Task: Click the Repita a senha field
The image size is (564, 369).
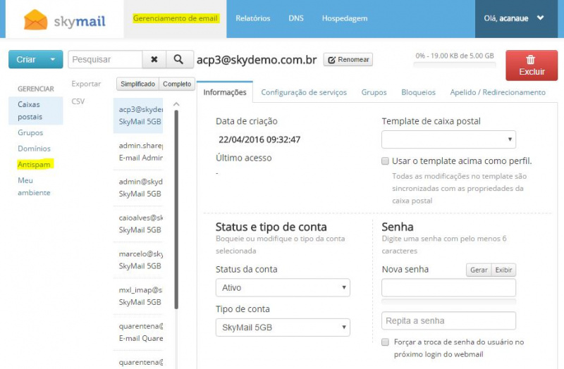Action: coord(448,320)
